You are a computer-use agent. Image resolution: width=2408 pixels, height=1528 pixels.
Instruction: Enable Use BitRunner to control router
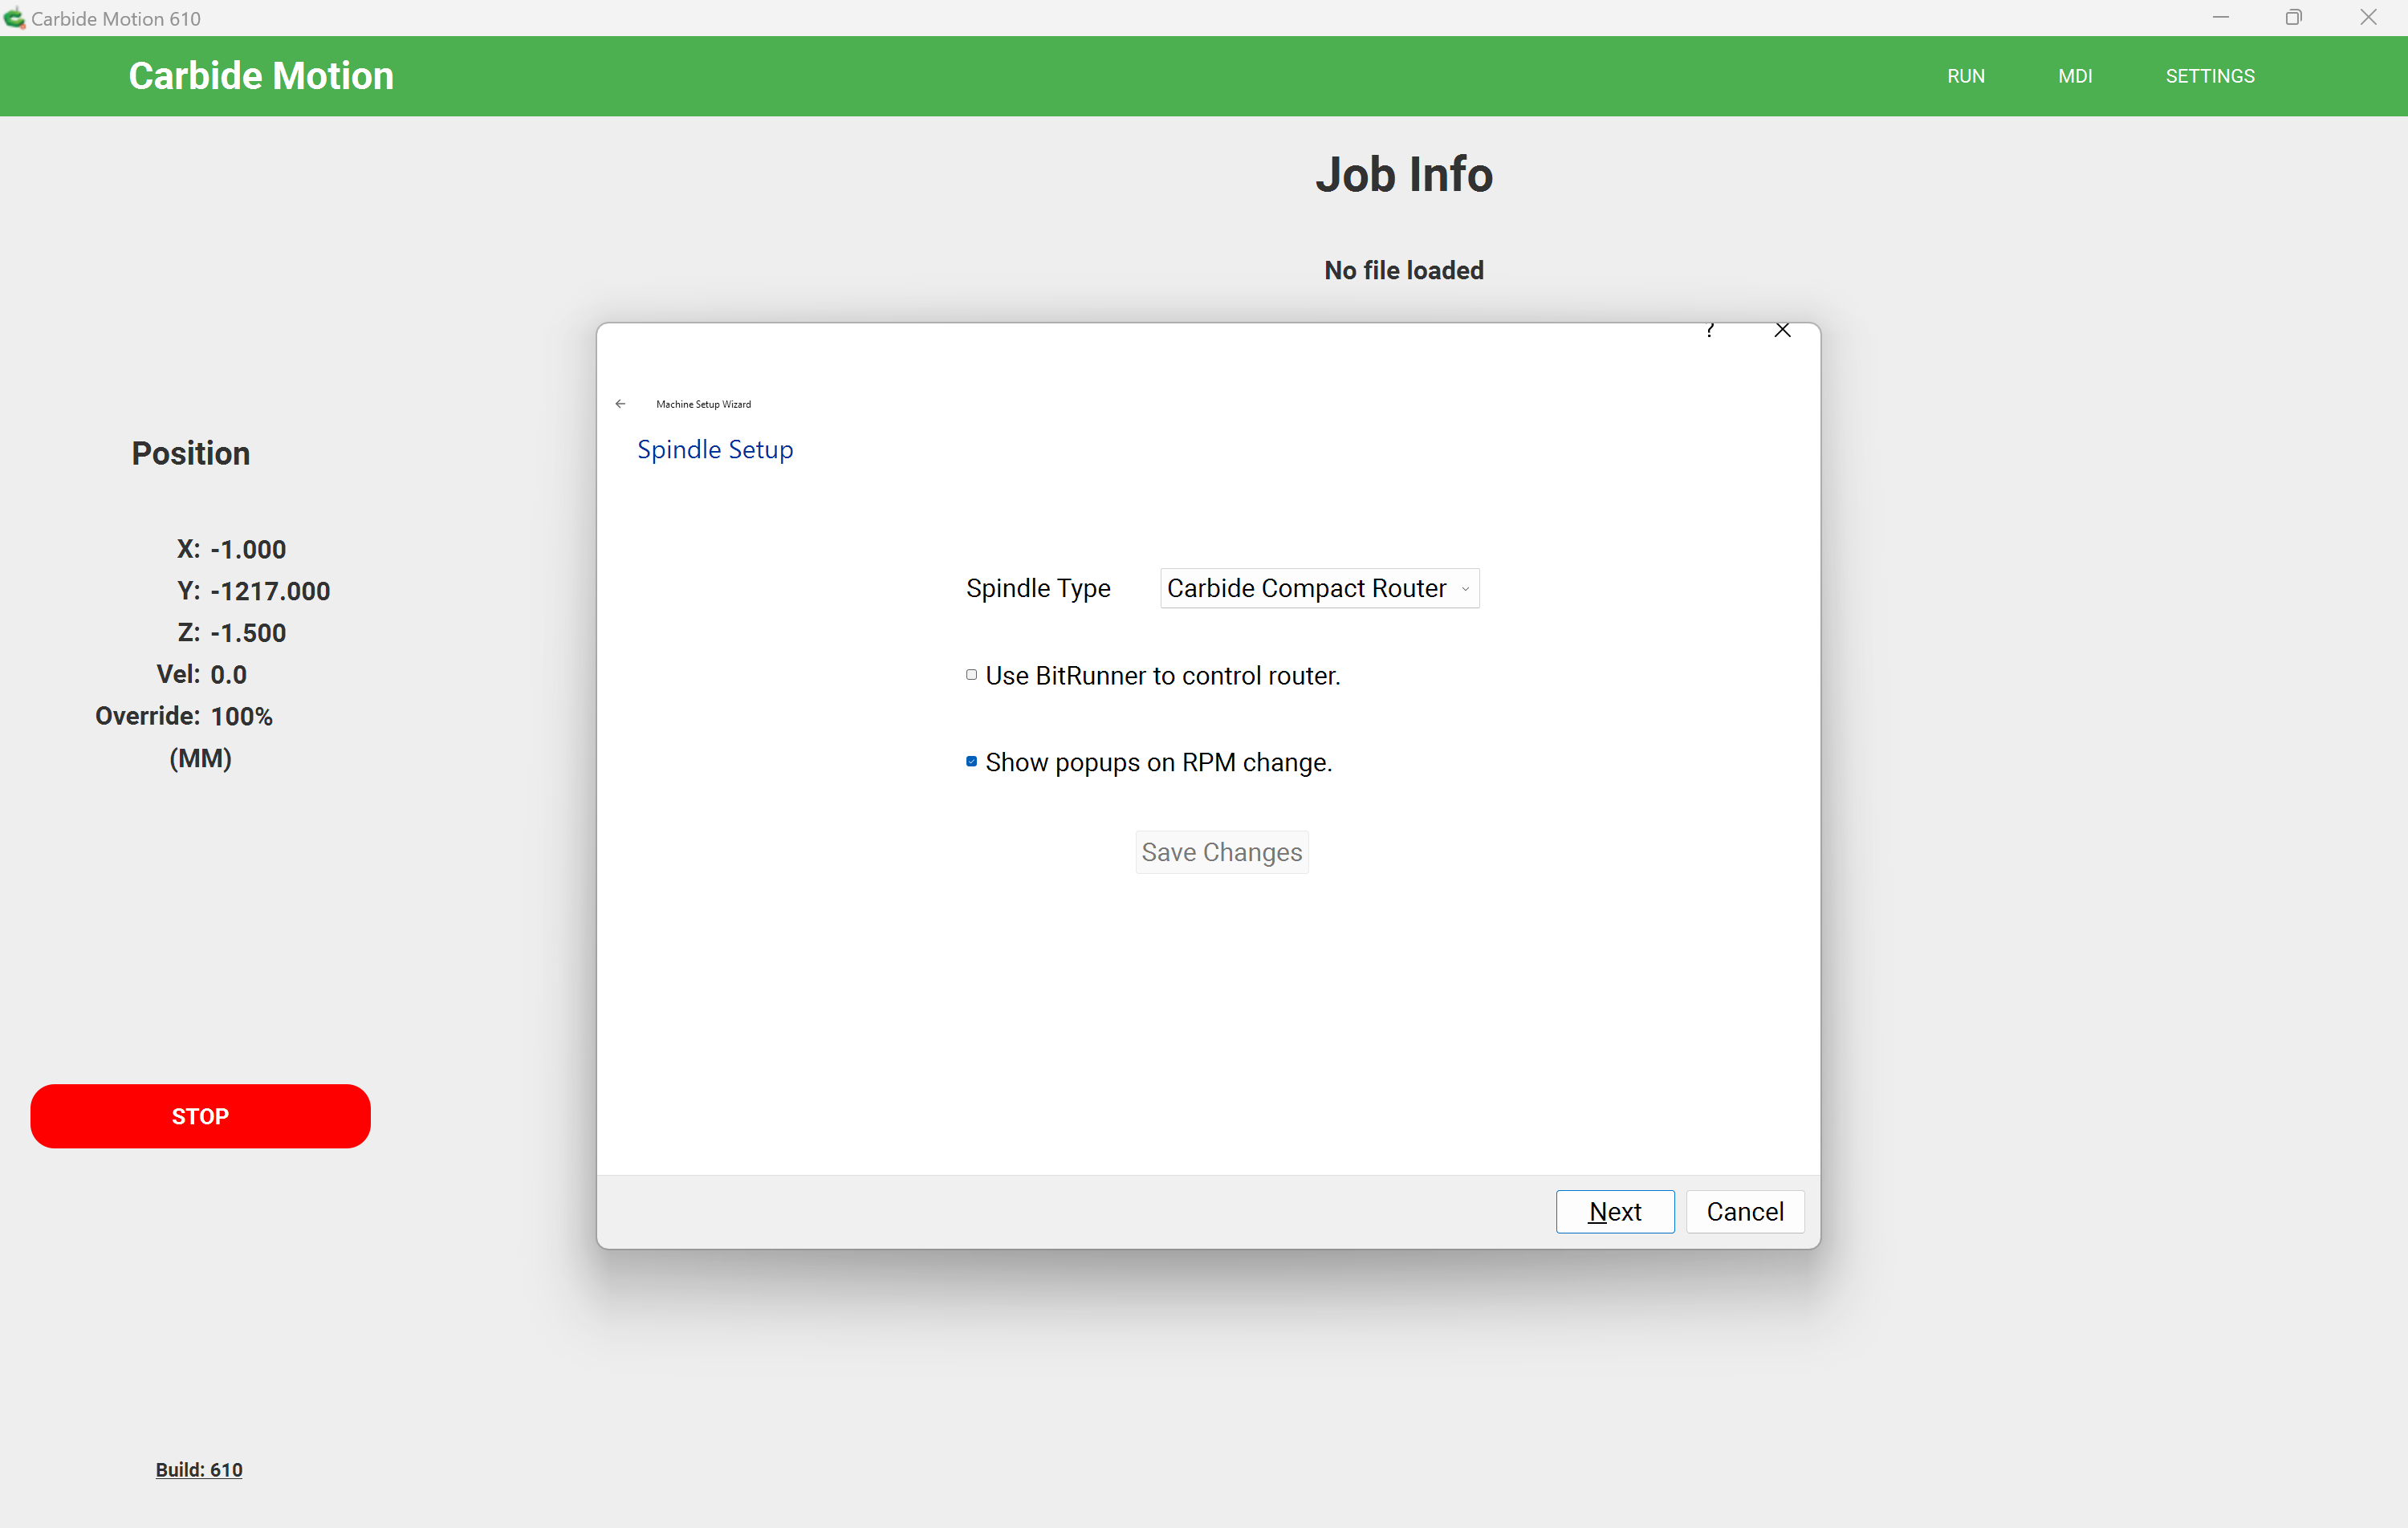click(971, 676)
